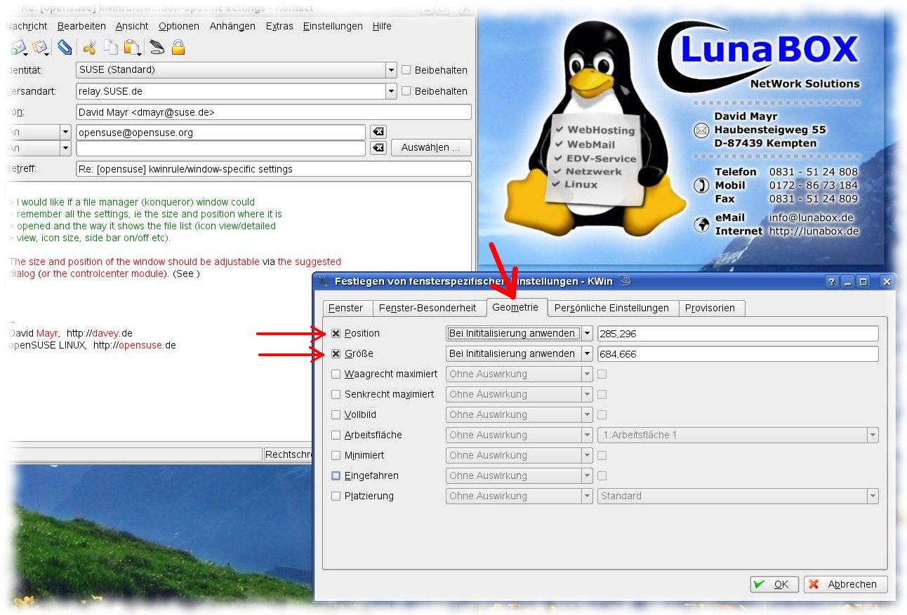
Task: Clear the opensuse@opensuse.org recipient with its delete icon
Action: pyautogui.click(x=378, y=132)
